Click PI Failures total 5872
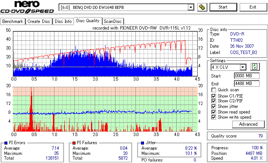Screen dimensions: 268x163 (123, 158)
